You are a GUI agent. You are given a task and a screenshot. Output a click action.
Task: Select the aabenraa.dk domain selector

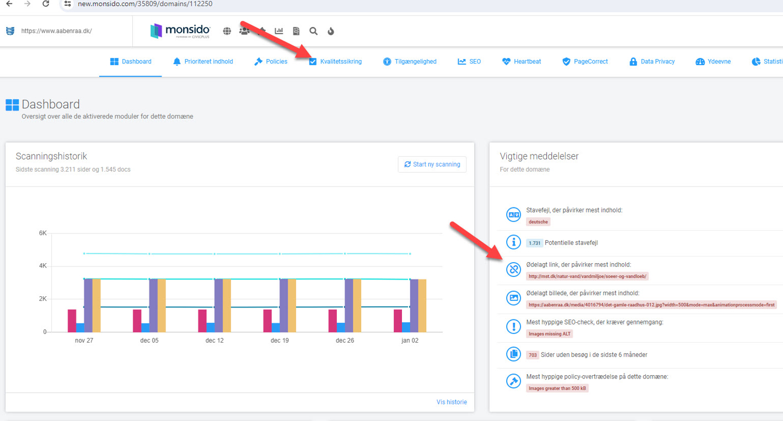click(x=56, y=31)
